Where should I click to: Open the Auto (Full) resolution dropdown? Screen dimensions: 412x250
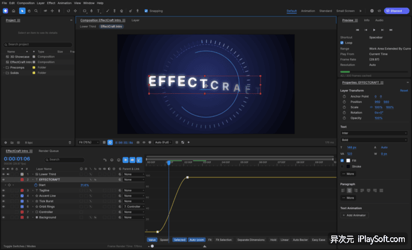pos(163,142)
